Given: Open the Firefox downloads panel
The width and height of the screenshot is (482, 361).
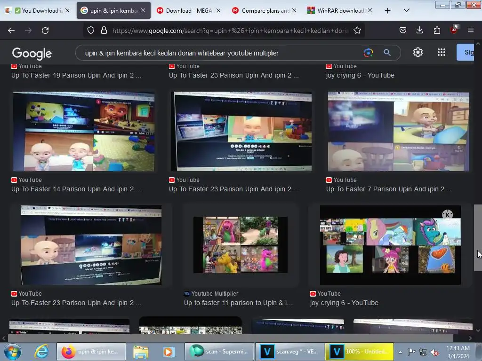Looking at the screenshot, I should point(419,30).
